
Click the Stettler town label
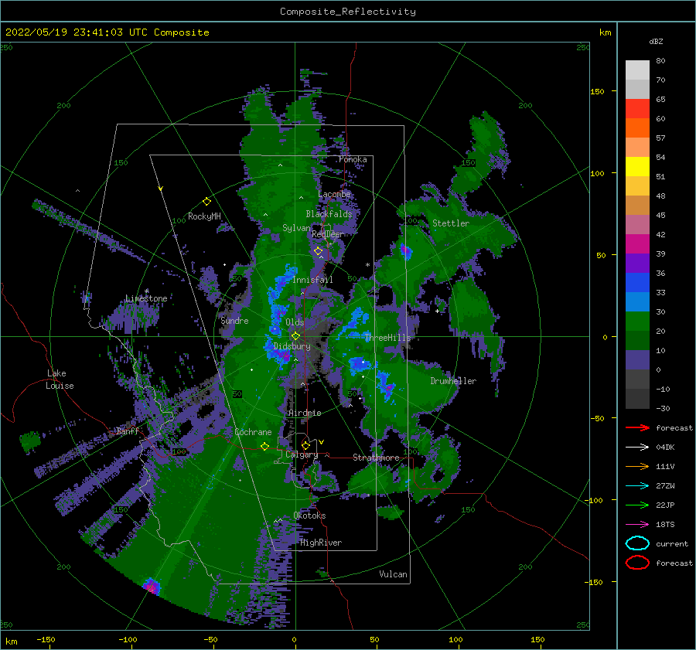pyautogui.click(x=451, y=223)
